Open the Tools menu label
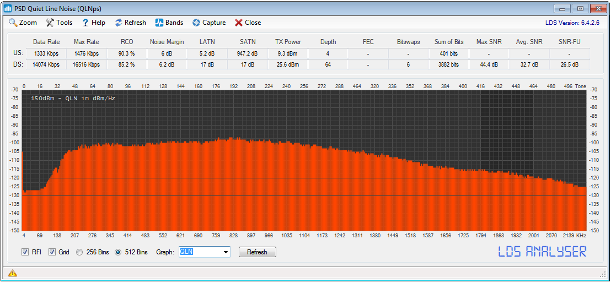Viewport: 611px width, 283px height. [64, 23]
